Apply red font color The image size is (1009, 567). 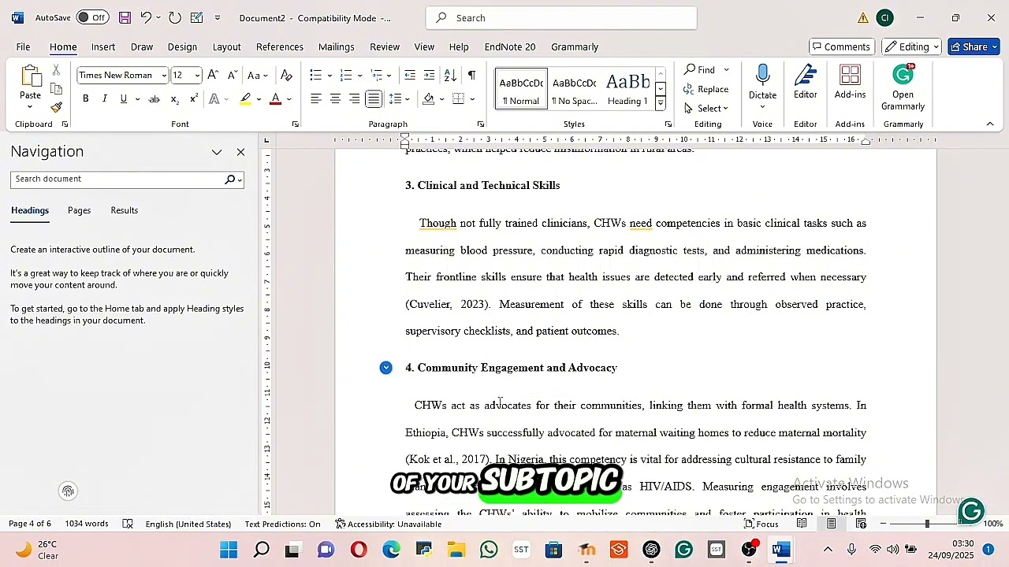pyautogui.click(x=275, y=98)
